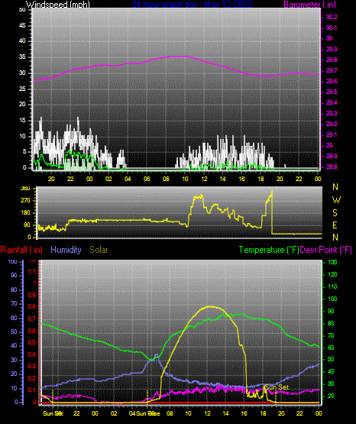The height and width of the screenshot is (424, 356).
Task: Click wind direction axis value 180
Action: coord(25,213)
